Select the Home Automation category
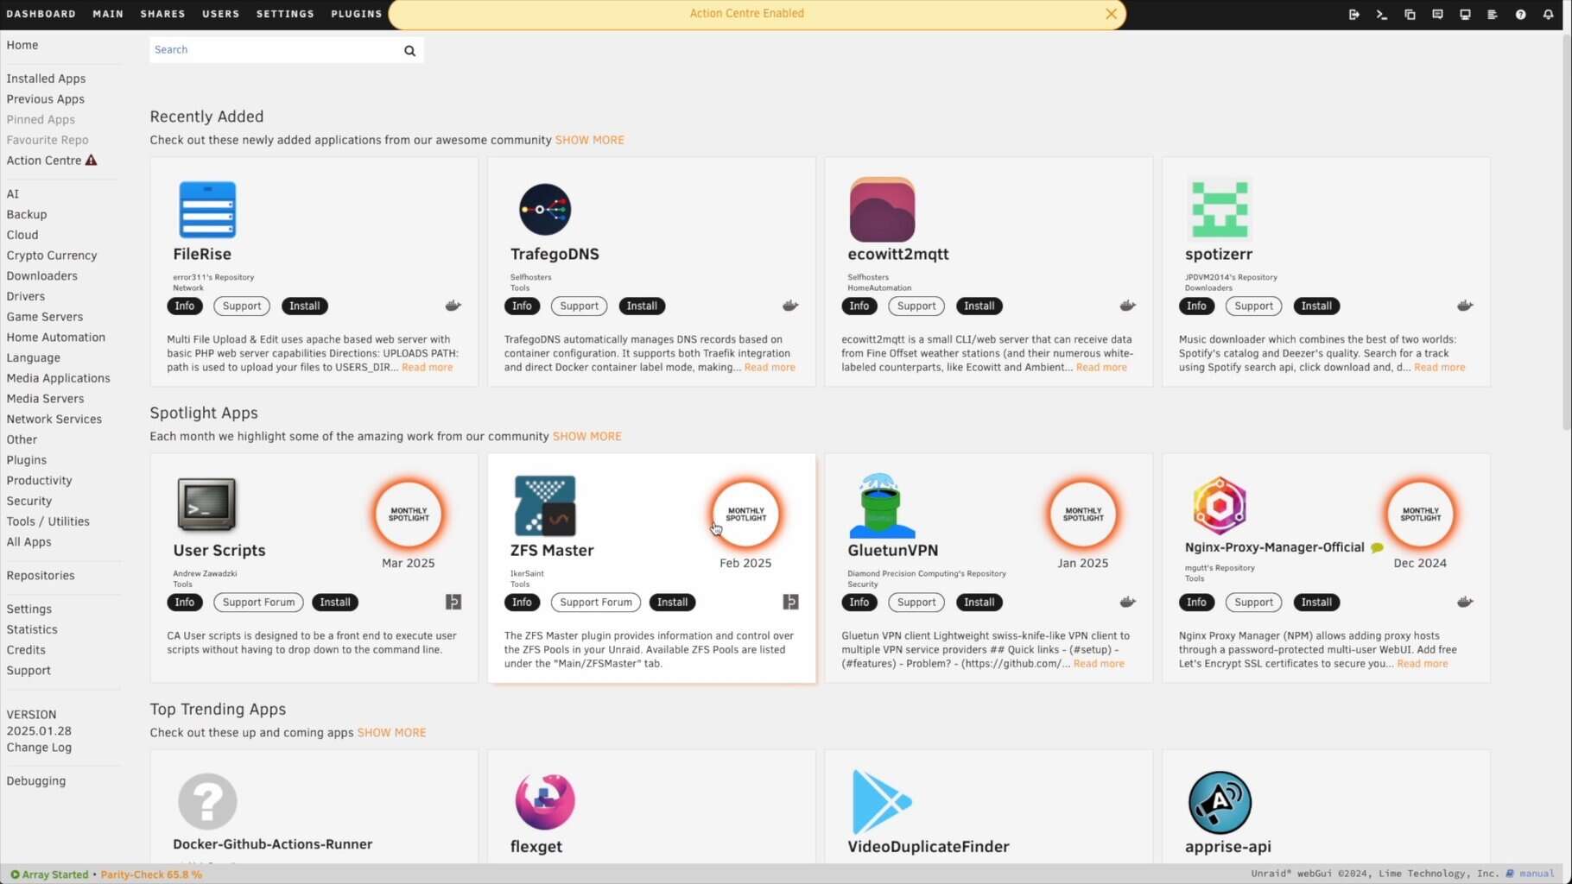The height and width of the screenshot is (884, 1572). click(56, 338)
